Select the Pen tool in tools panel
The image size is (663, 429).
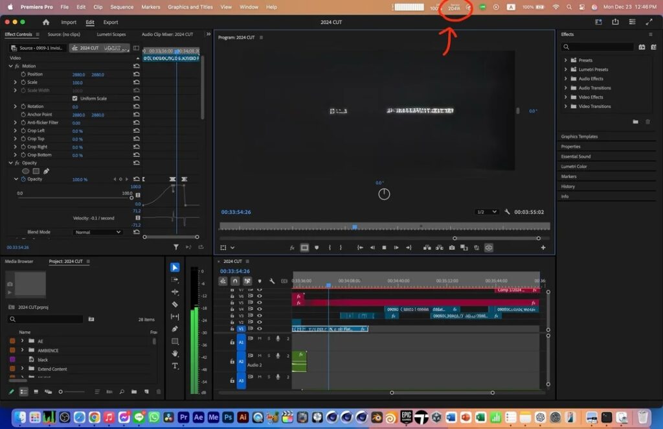pos(175,329)
